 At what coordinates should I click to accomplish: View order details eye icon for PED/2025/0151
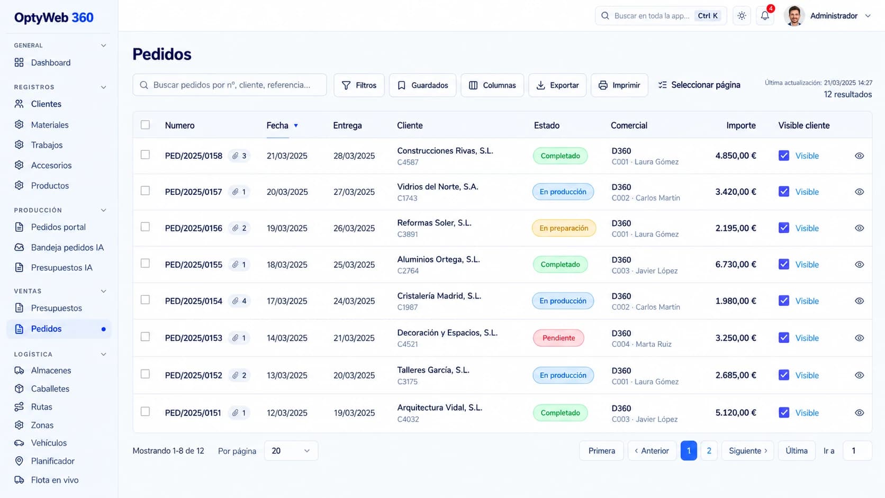click(860, 413)
